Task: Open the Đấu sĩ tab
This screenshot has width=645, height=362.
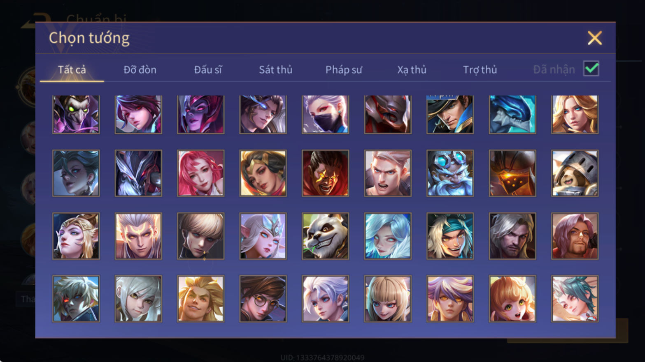Action: pos(208,69)
